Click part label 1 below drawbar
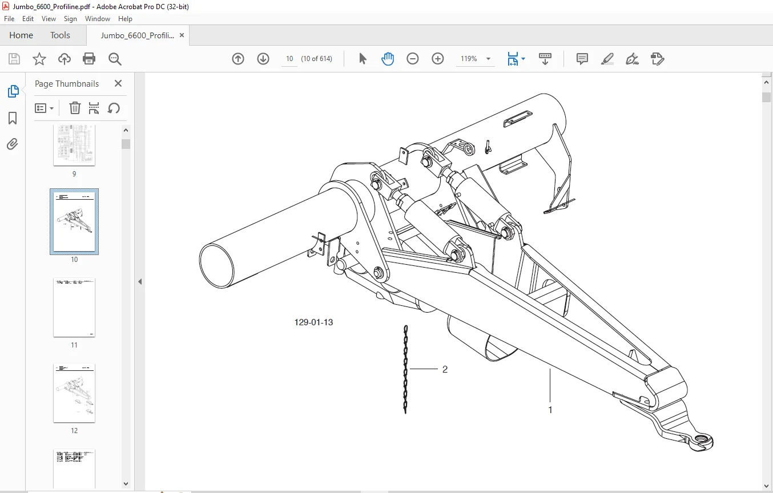 coord(550,410)
